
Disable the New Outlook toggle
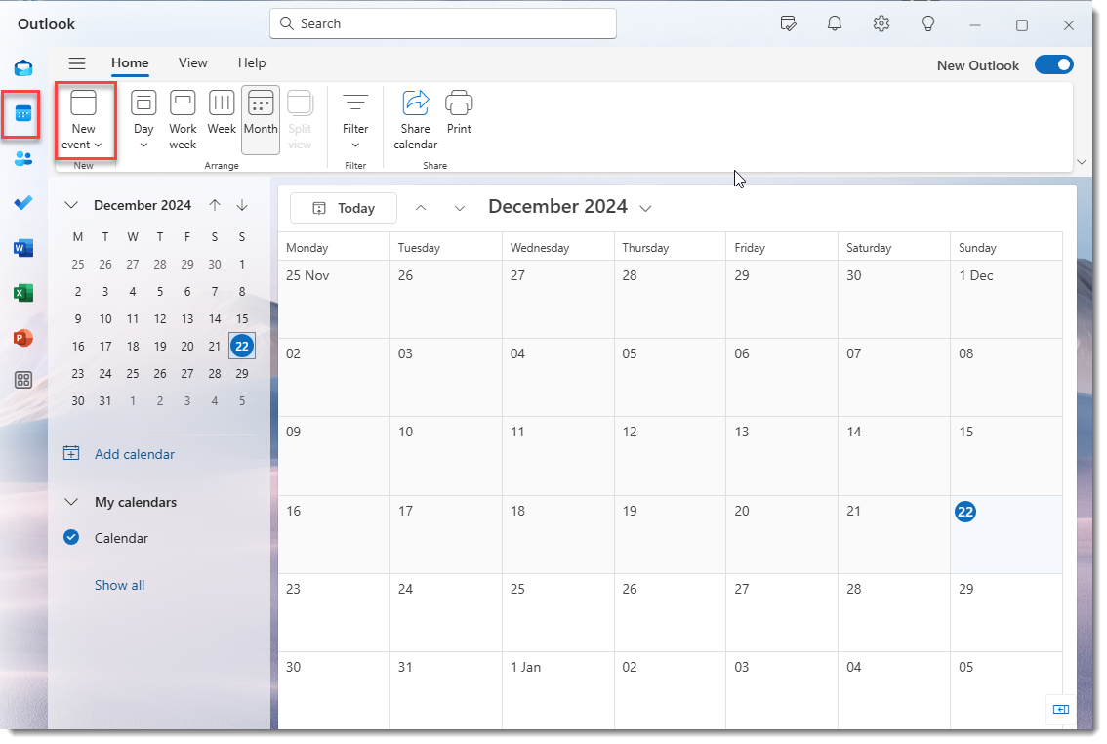pyautogui.click(x=1054, y=64)
